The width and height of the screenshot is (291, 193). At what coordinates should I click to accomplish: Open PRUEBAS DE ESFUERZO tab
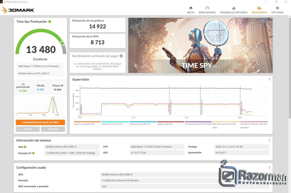[234, 10]
